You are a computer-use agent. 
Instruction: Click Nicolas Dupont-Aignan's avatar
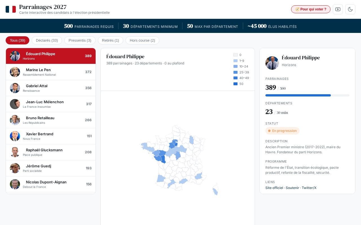[15, 184]
